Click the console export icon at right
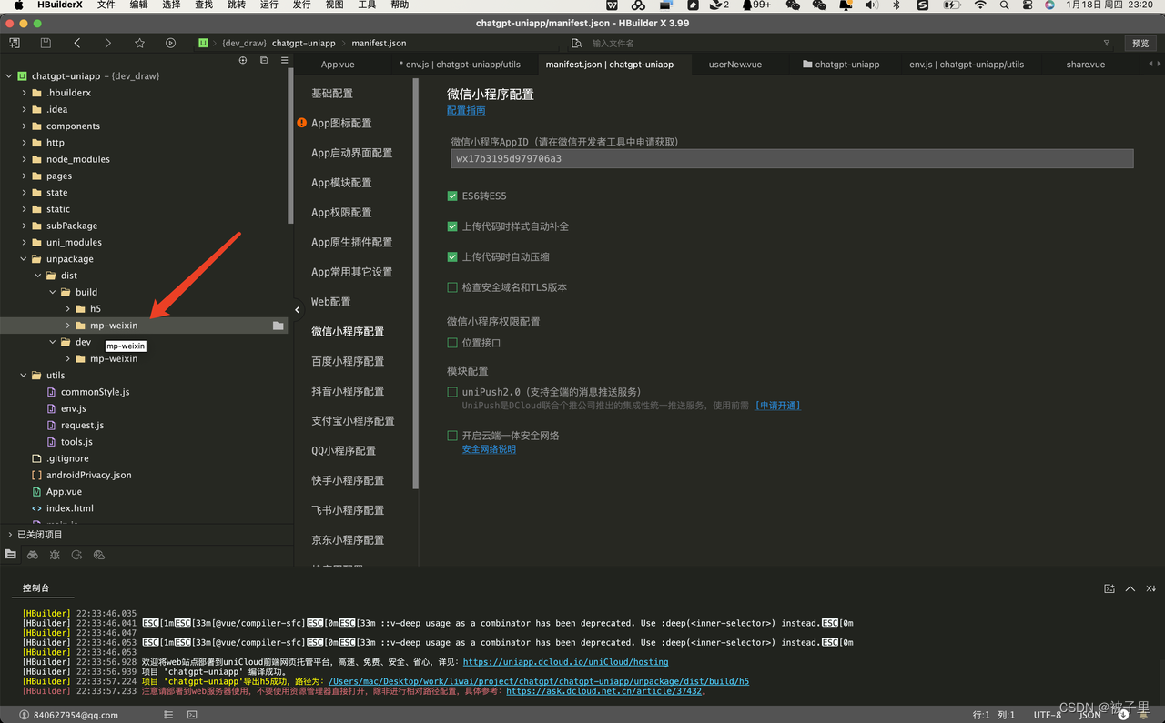The width and height of the screenshot is (1165, 723). pyautogui.click(x=1109, y=588)
